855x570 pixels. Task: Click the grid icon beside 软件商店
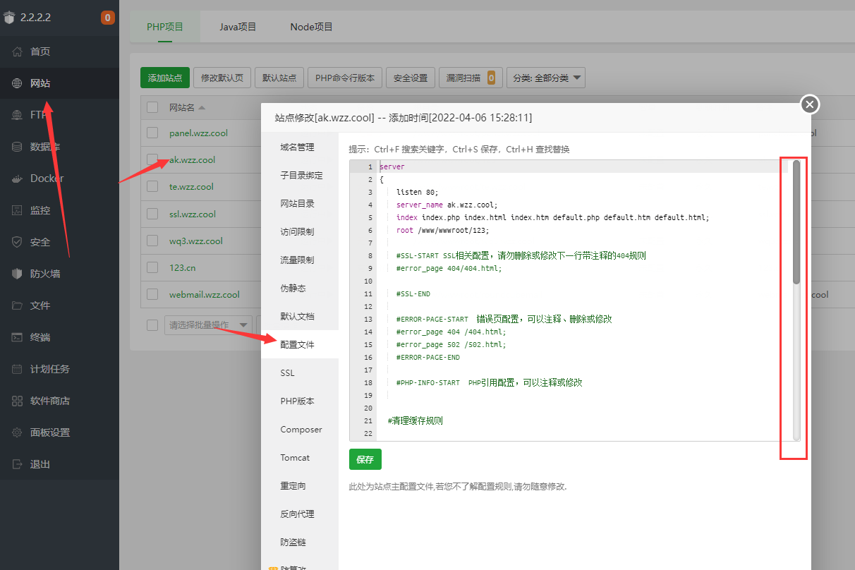pyautogui.click(x=18, y=401)
